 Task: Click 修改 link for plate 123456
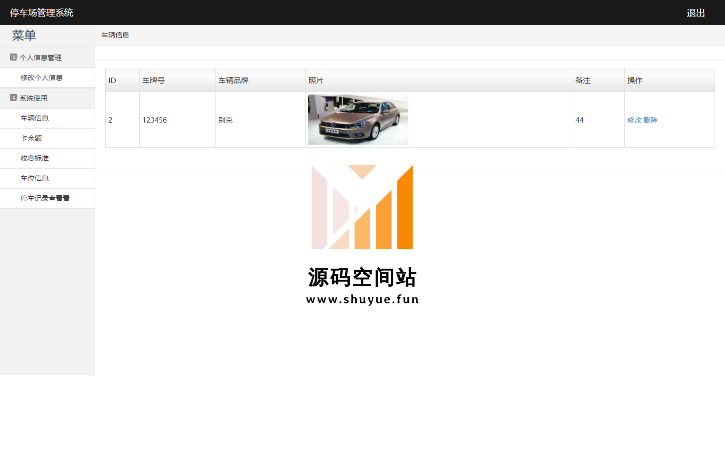[x=634, y=120]
